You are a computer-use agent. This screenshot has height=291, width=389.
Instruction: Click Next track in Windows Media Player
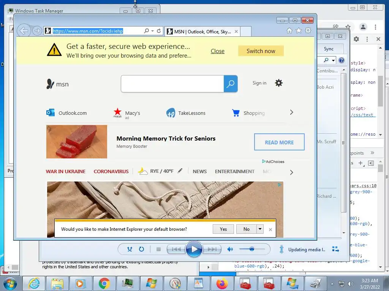pyautogui.click(x=212, y=249)
